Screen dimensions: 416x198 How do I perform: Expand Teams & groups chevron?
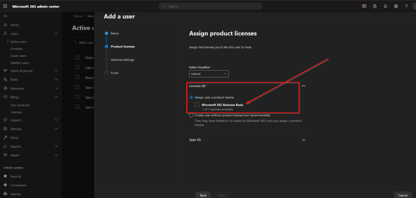click(56, 71)
